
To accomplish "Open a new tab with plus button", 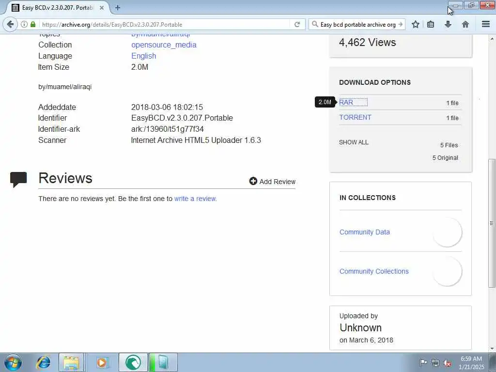I will tap(118, 8).
